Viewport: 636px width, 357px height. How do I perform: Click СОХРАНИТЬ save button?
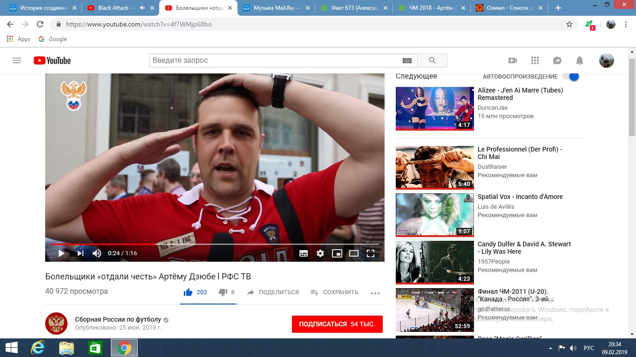334,292
